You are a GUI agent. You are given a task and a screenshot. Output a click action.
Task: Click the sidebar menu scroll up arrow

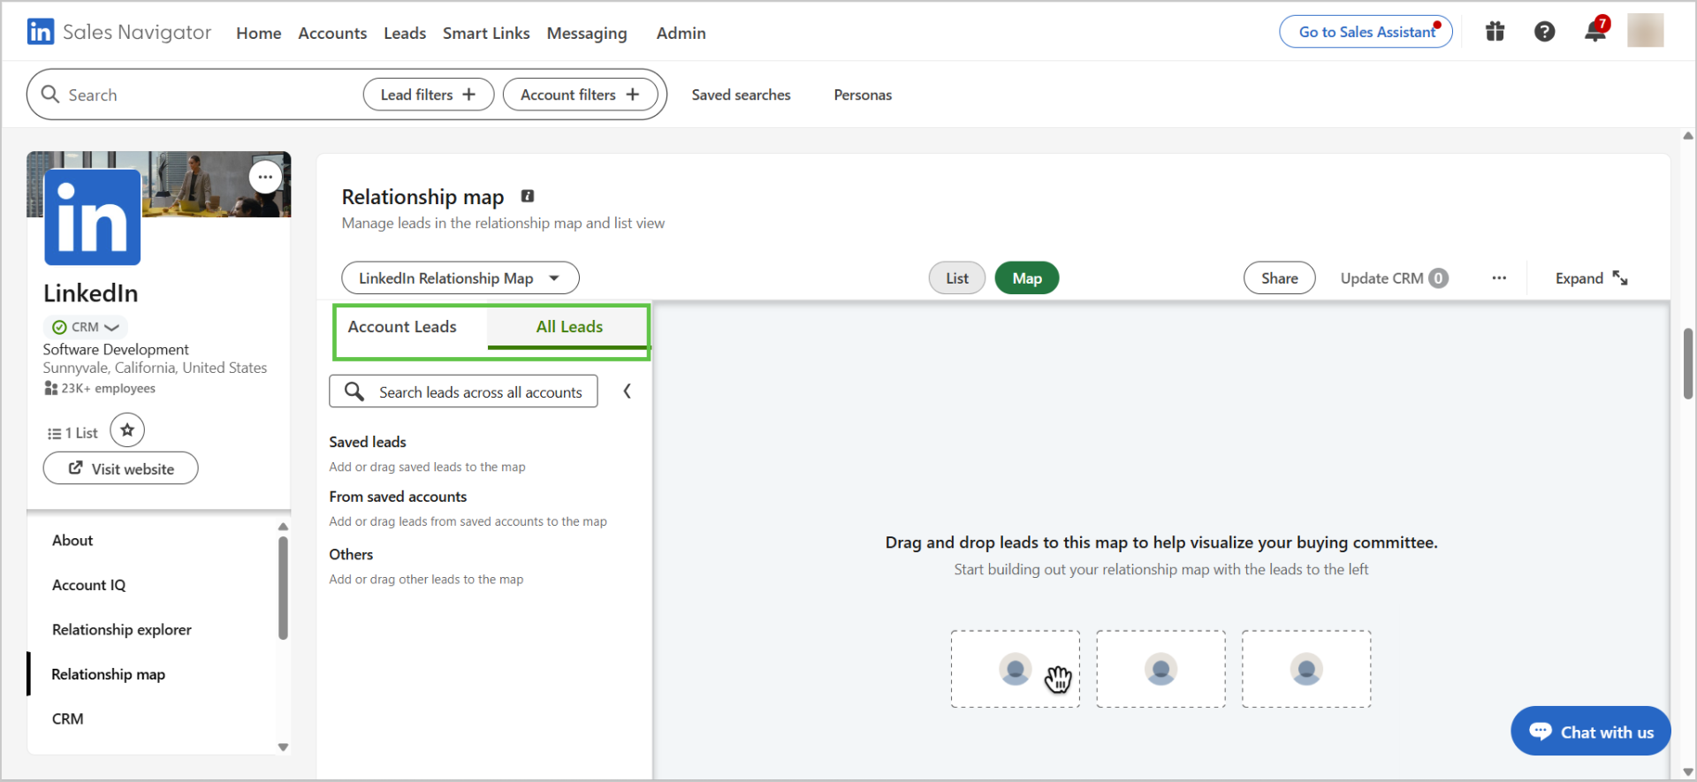point(283,527)
